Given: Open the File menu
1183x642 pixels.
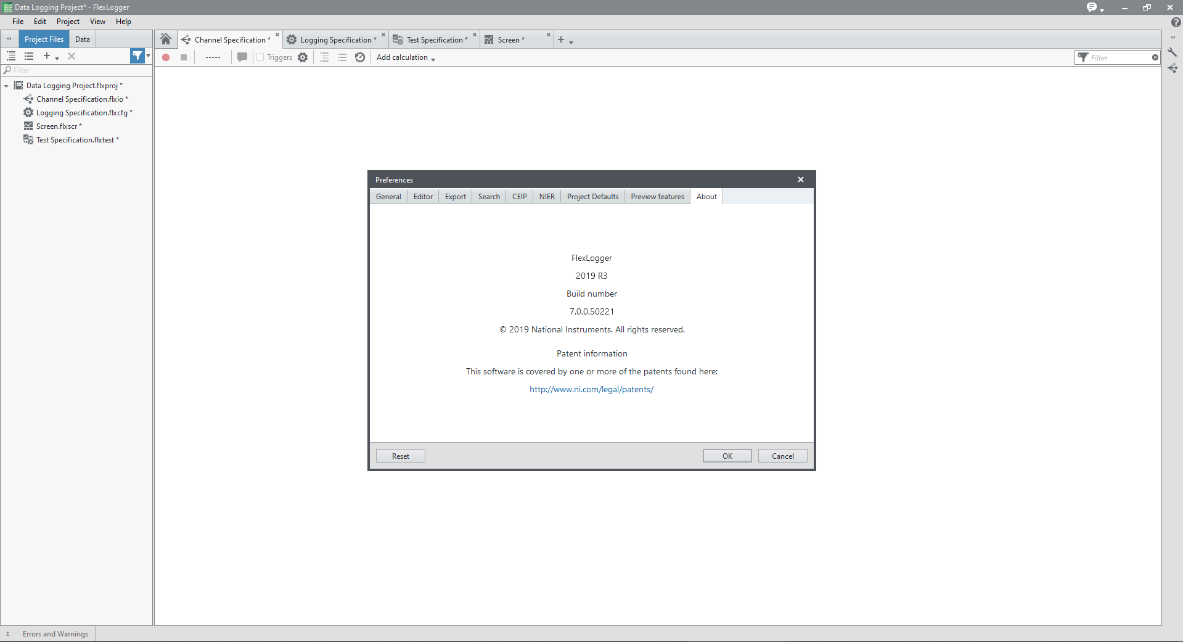Looking at the screenshot, I should point(18,22).
